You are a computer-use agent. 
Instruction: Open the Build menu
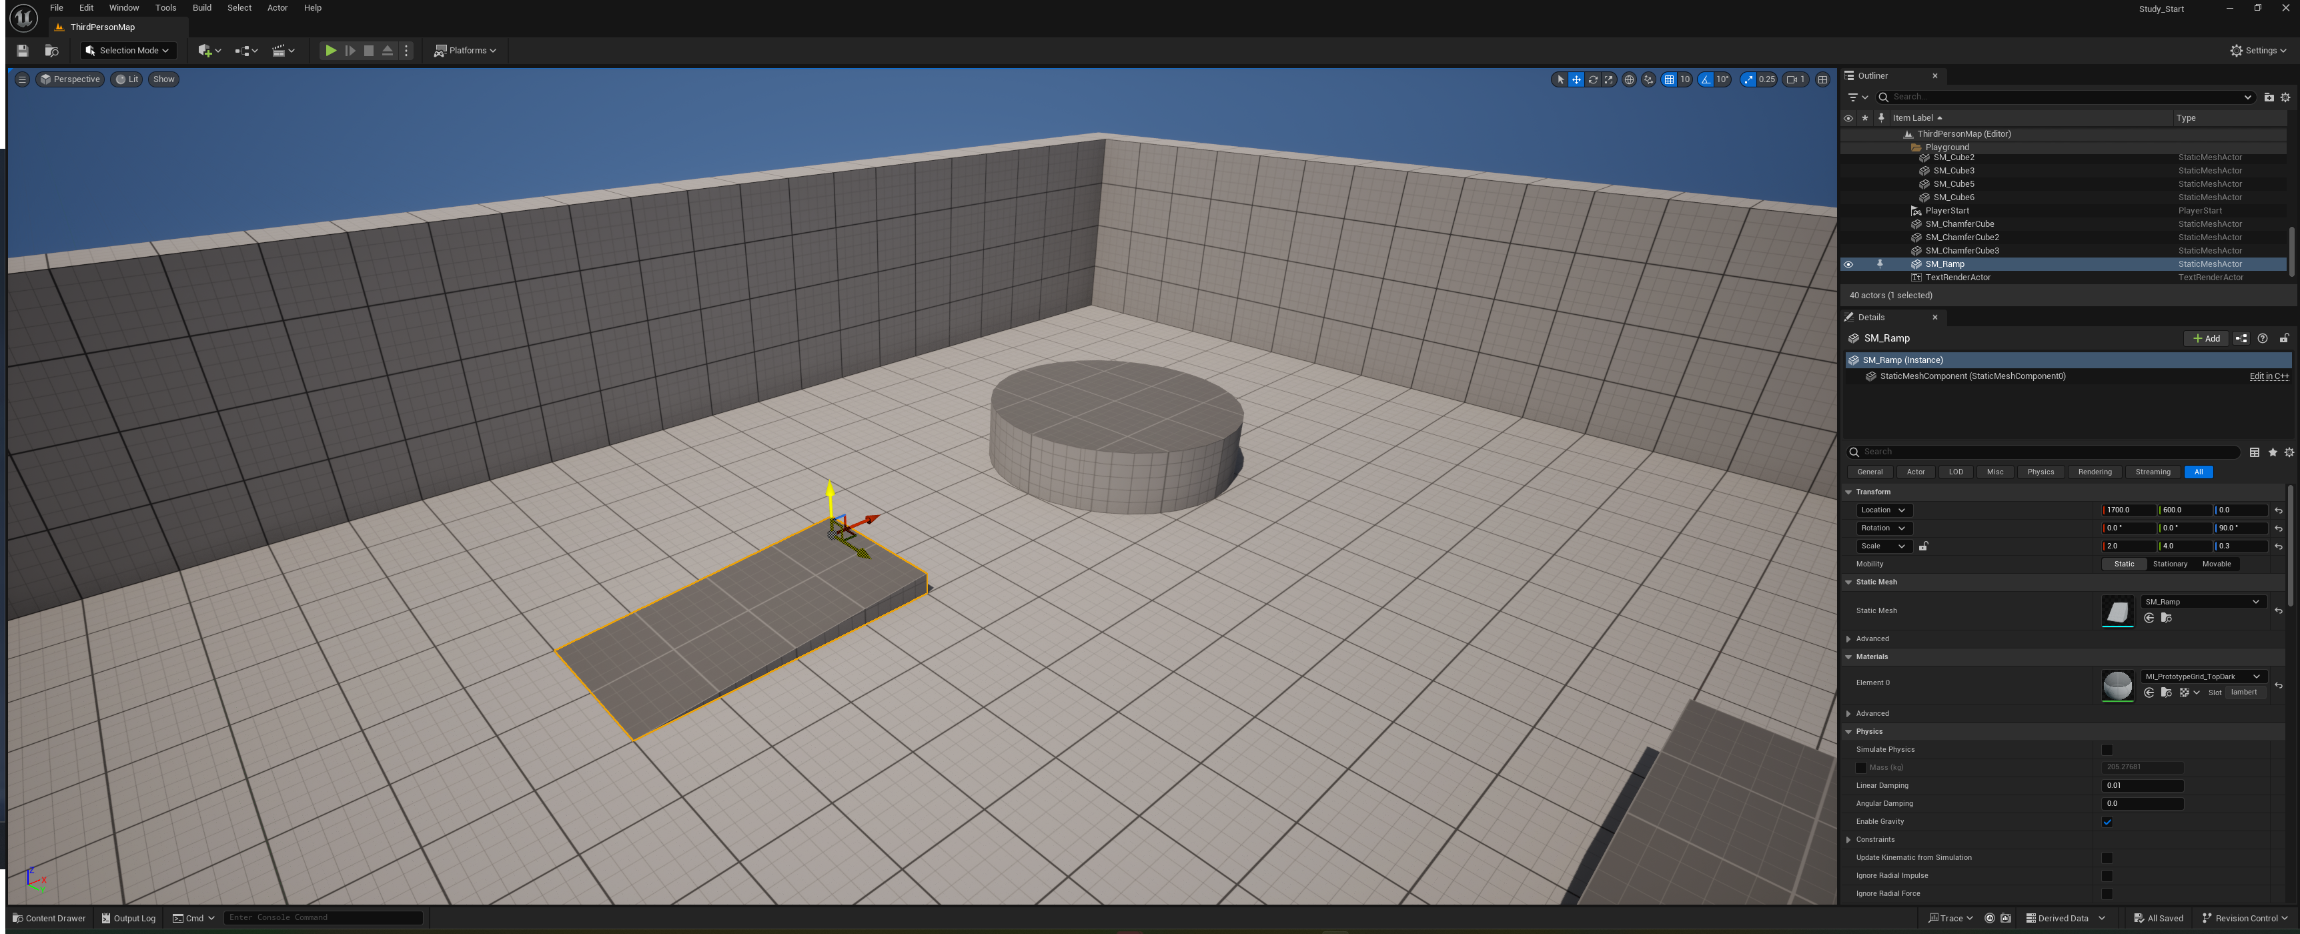point(202,8)
